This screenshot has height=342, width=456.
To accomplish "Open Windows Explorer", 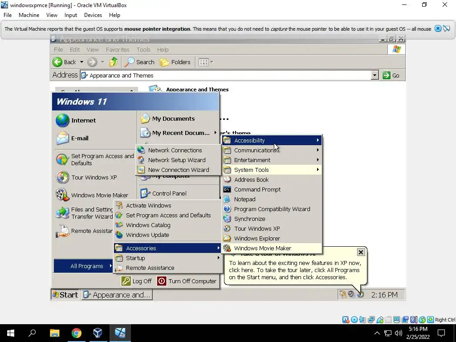I will (x=272, y=239).
